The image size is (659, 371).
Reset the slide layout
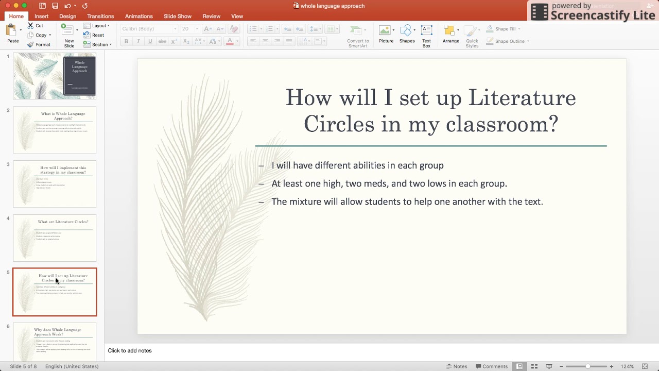click(x=94, y=35)
